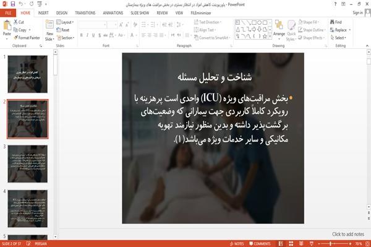371x247 pixels.
Task: Switch to Normal view icon
Action: pyautogui.click(x=281, y=244)
